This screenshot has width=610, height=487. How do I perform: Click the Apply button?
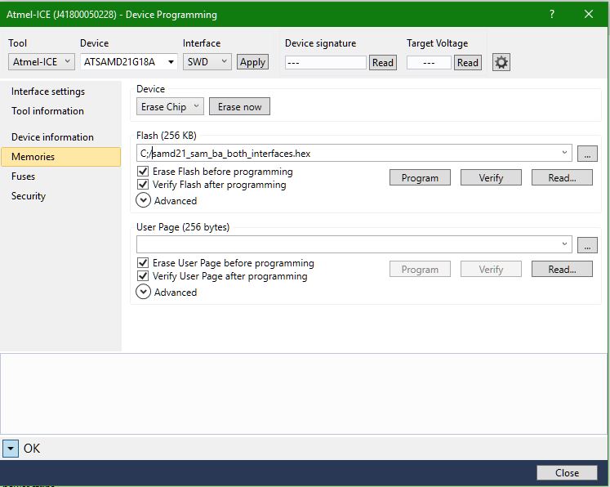(x=252, y=62)
